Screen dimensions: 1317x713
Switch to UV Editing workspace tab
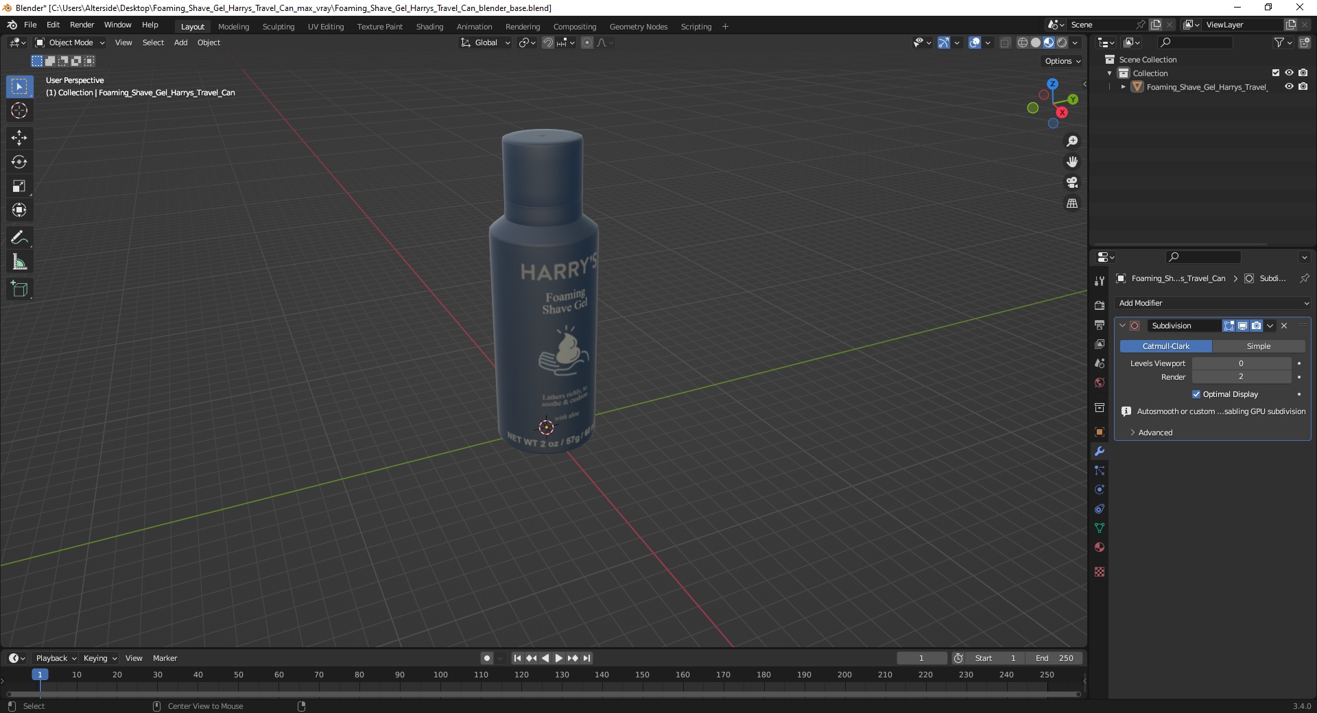(326, 27)
